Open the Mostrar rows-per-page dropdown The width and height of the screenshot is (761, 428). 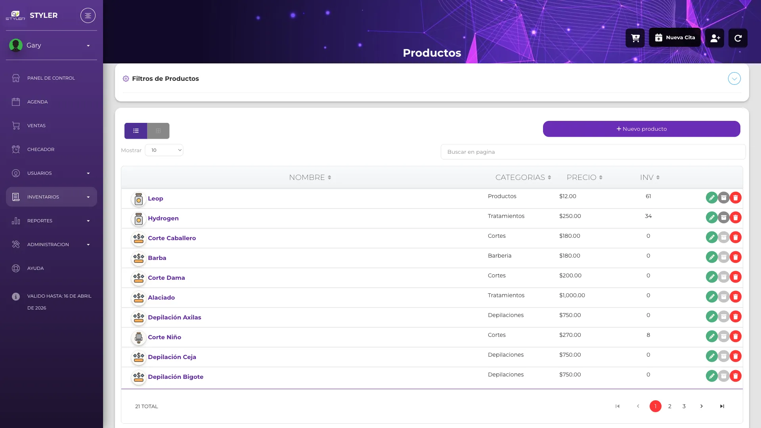click(164, 150)
